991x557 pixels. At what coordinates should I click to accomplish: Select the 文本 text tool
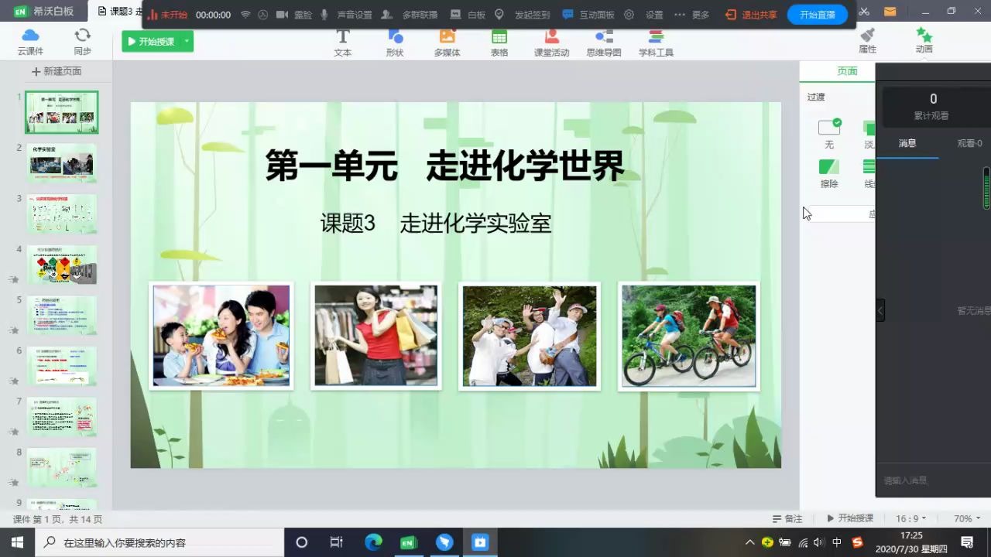point(343,43)
